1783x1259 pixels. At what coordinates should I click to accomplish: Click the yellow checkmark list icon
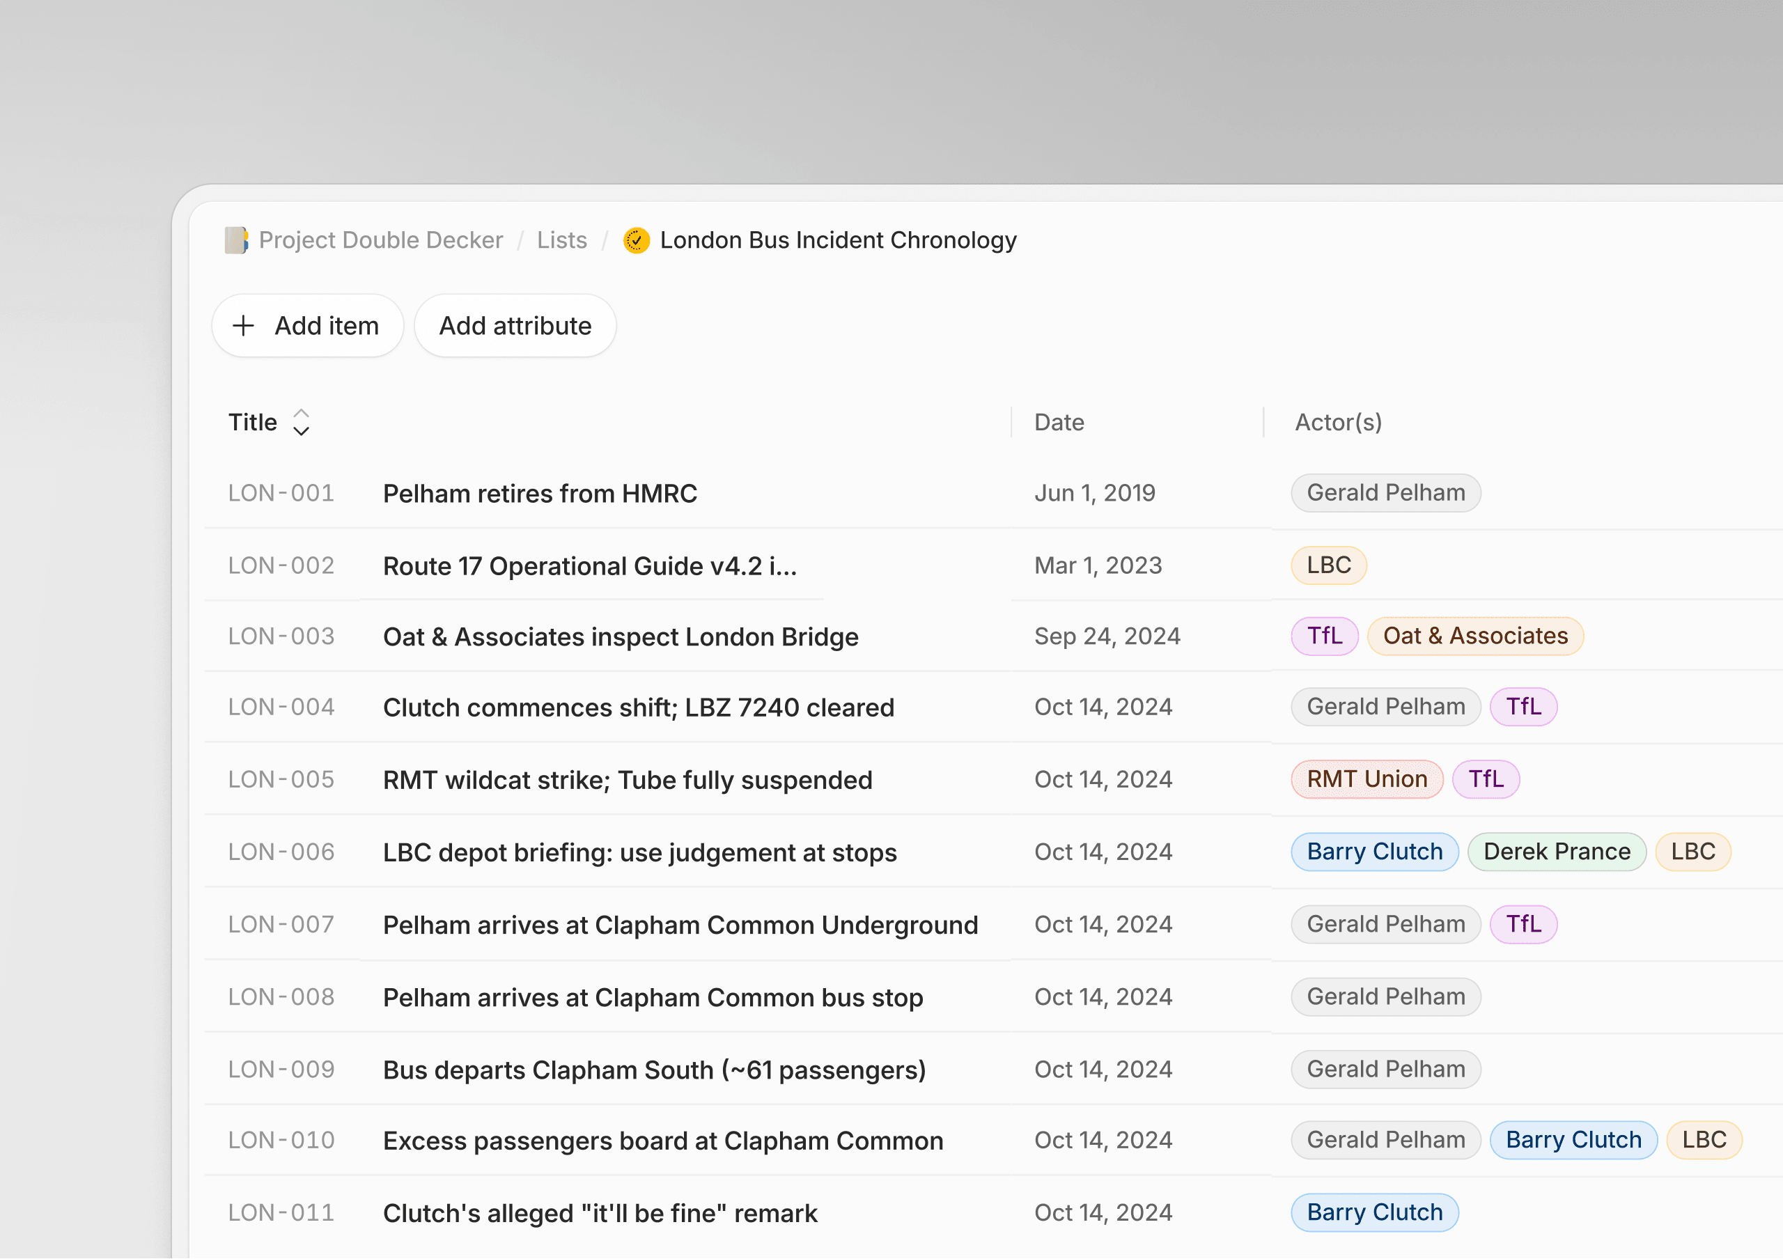pos(637,241)
